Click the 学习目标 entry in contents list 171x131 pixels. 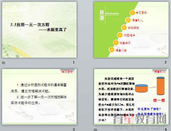pos(141,13)
